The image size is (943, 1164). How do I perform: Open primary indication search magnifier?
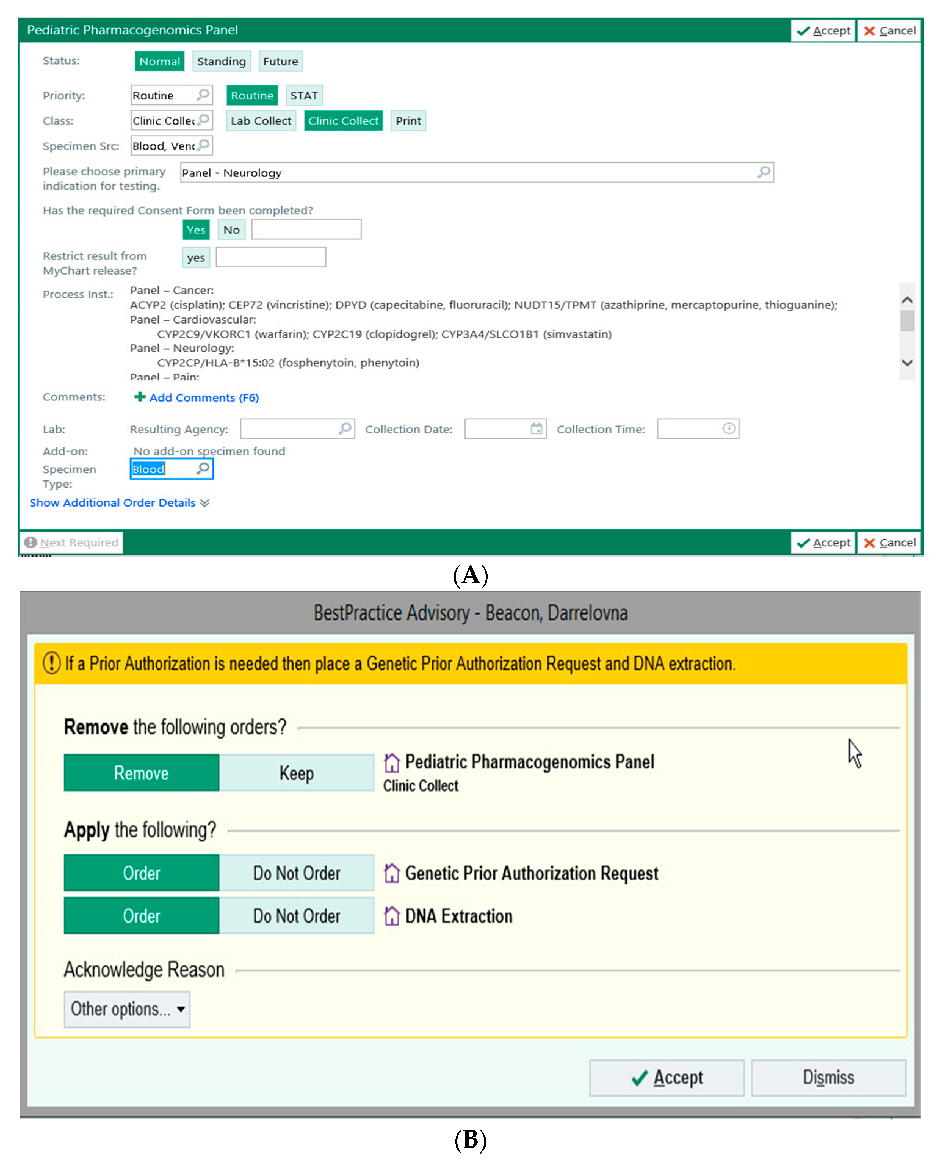pyautogui.click(x=763, y=172)
